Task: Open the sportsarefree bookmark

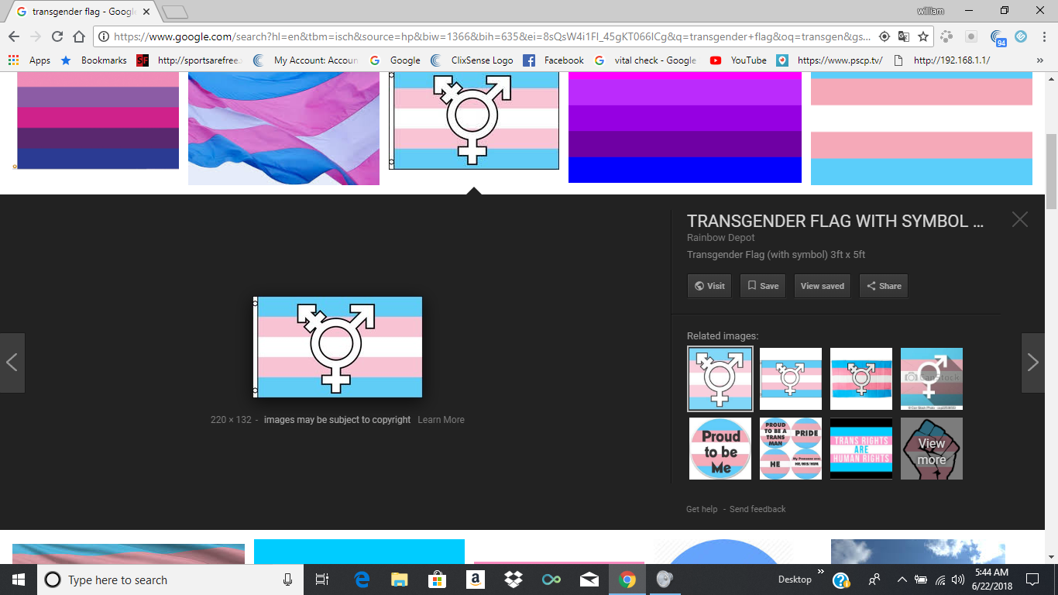Action: tap(189, 60)
